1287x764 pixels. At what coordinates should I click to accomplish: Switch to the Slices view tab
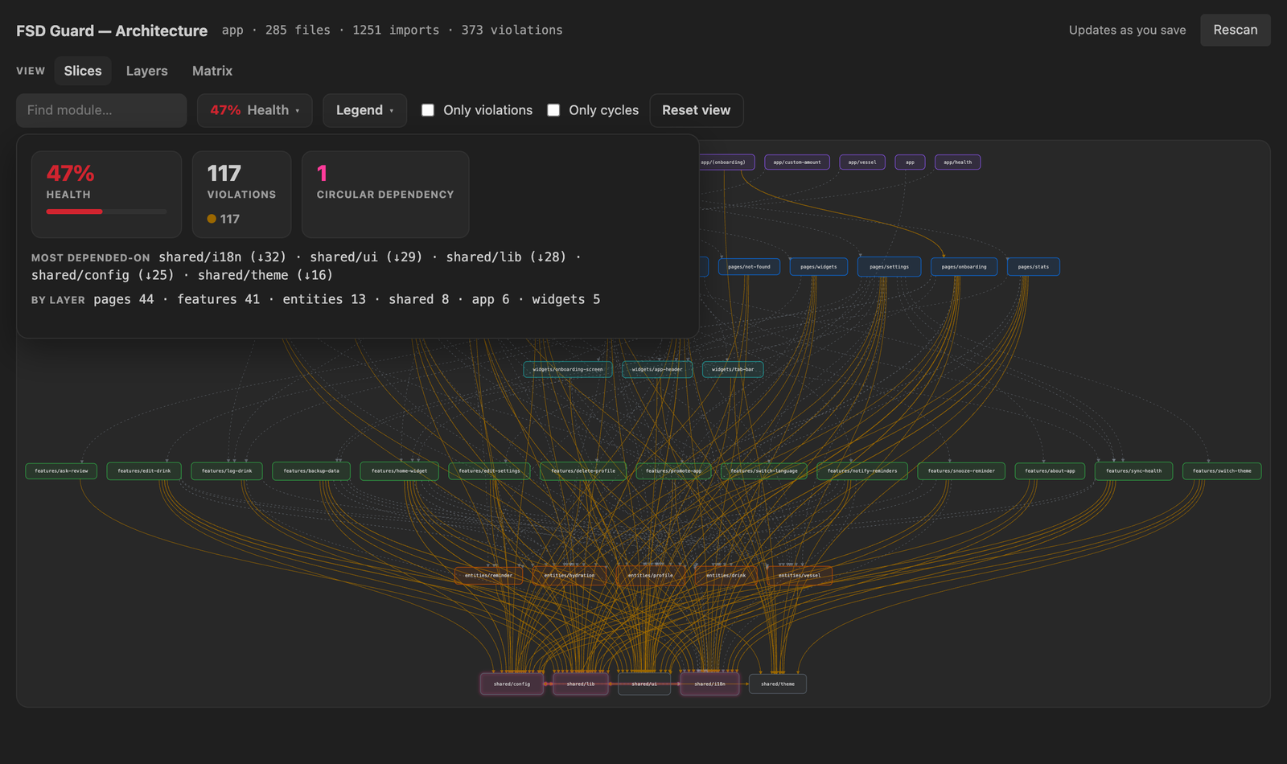coord(83,71)
